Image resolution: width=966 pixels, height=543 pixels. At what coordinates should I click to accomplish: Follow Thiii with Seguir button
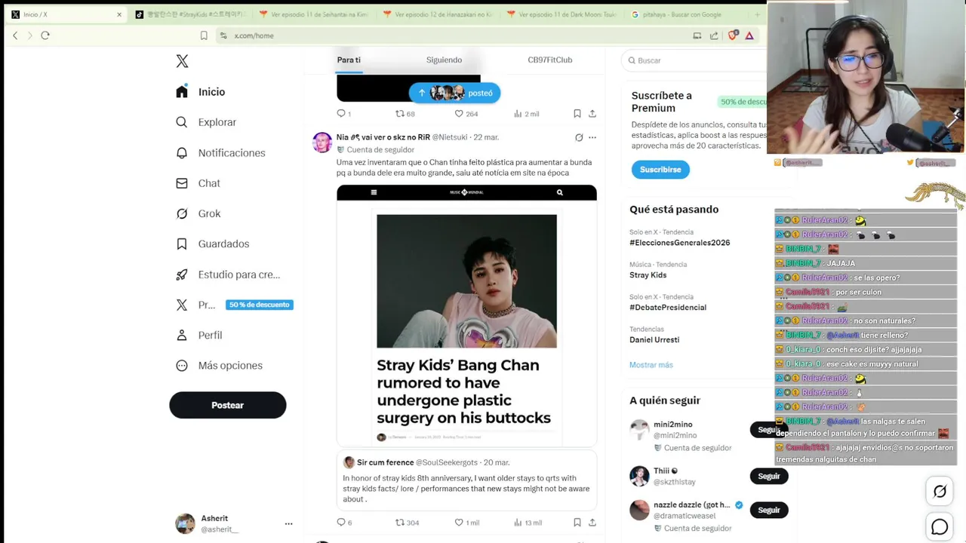768,477
